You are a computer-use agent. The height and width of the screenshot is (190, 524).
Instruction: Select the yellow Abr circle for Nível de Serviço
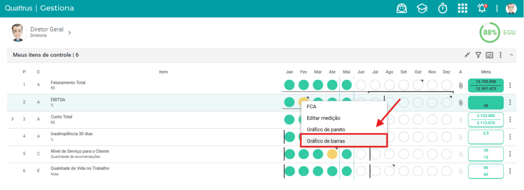click(x=332, y=154)
